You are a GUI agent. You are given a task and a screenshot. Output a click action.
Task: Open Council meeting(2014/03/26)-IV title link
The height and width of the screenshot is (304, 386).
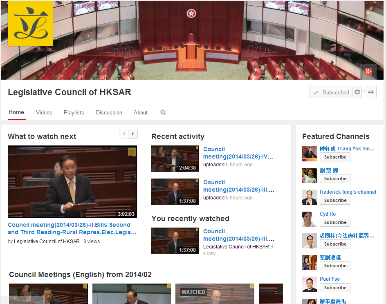pyautogui.click(x=238, y=153)
